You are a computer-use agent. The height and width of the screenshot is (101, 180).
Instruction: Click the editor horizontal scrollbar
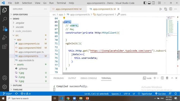(110, 74)
